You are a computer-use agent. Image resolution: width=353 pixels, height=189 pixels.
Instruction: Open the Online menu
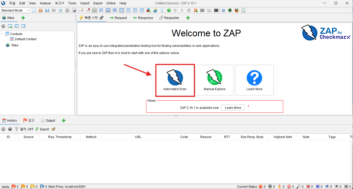point(111,3)
